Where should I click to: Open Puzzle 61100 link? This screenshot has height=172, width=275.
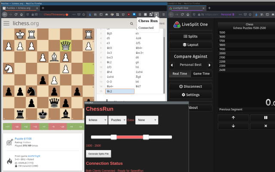23,138
